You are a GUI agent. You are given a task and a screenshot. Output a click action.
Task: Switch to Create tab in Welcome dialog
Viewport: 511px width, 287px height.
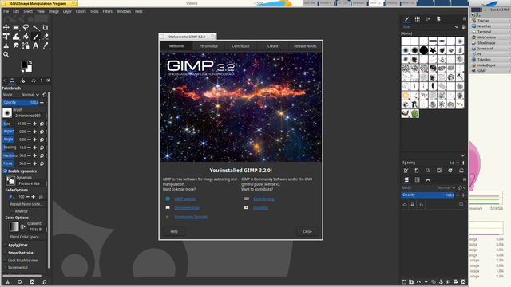273,46
